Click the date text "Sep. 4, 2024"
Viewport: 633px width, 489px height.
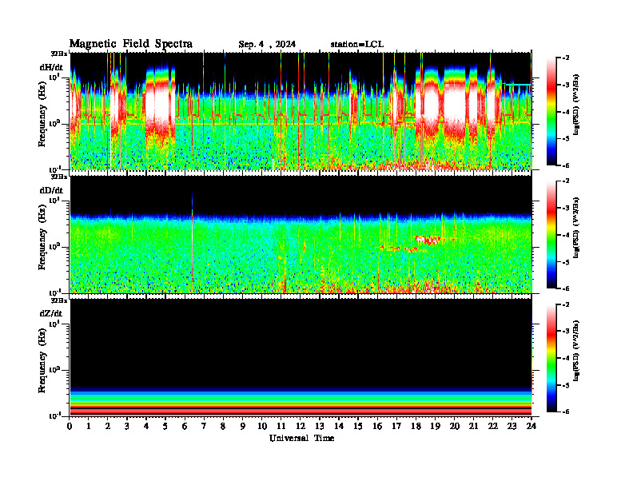click(267, 45)
